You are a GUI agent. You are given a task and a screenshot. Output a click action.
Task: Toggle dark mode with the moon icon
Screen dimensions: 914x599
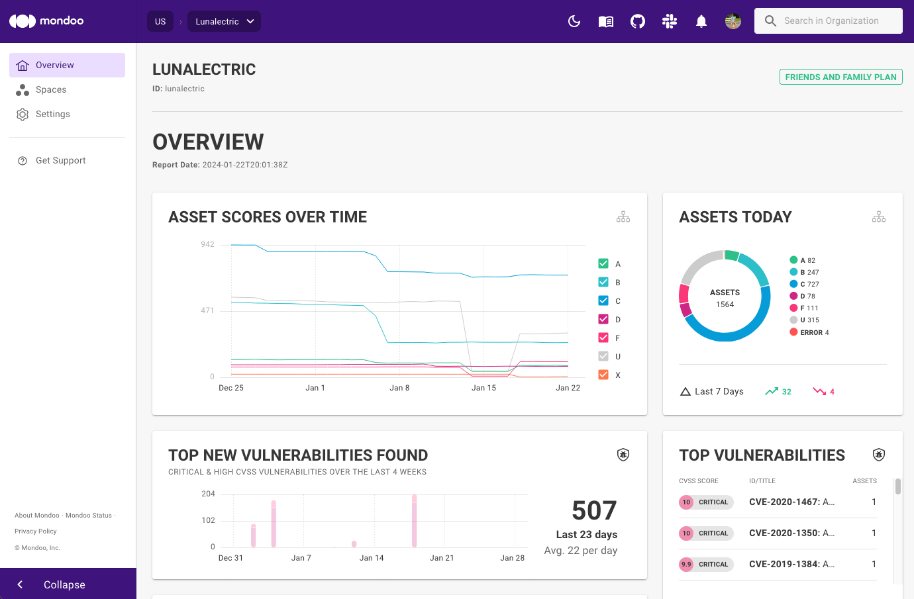click(574, 21)
